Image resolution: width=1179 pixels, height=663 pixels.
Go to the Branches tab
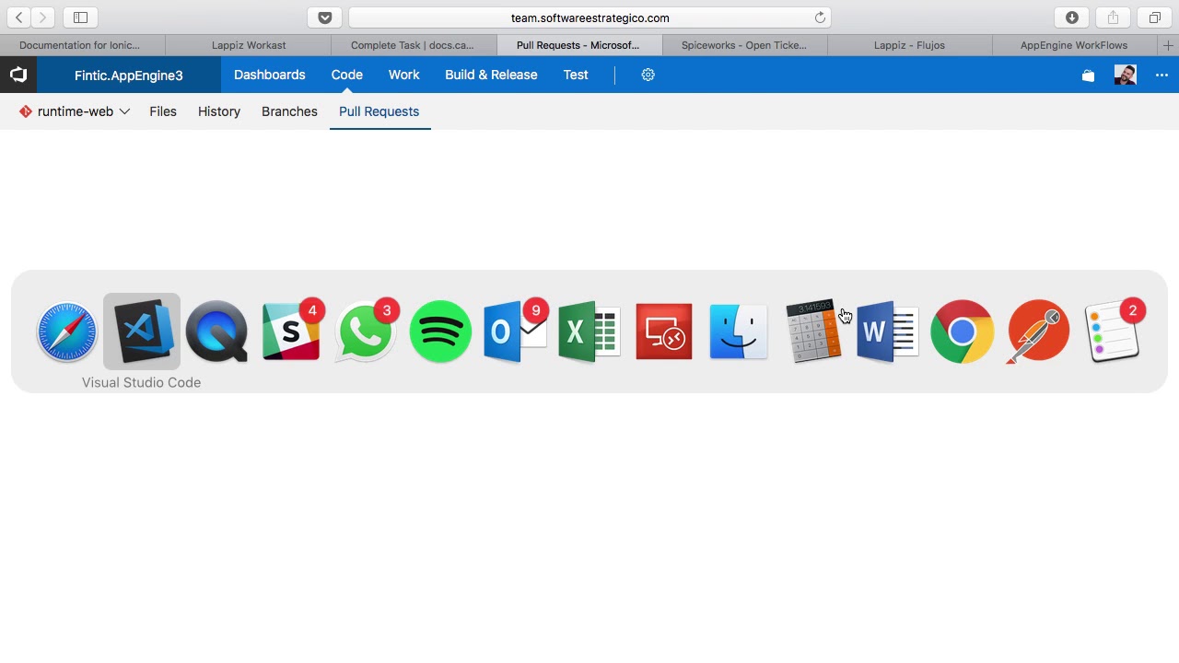point(289,111)
